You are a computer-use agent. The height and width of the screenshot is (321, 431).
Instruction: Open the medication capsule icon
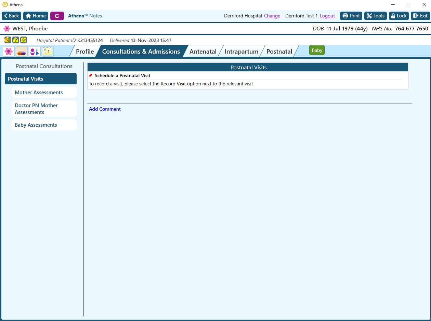tap(22, 51)
